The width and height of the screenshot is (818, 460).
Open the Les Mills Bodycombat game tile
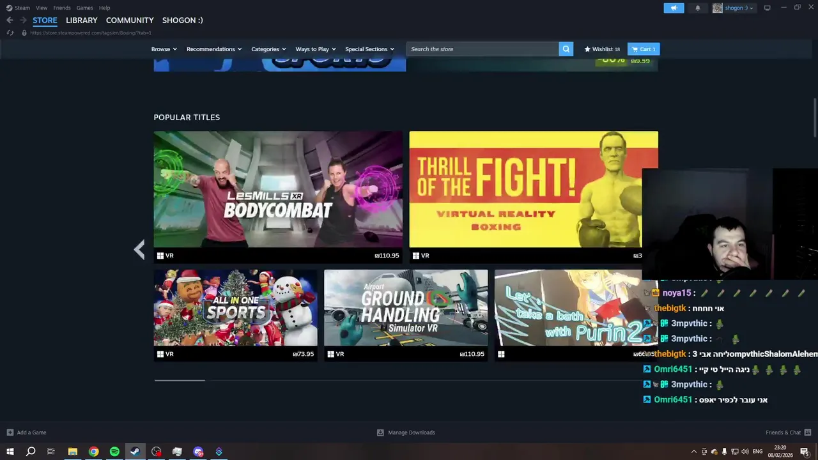pyautogui.click(x=278, y=197)
